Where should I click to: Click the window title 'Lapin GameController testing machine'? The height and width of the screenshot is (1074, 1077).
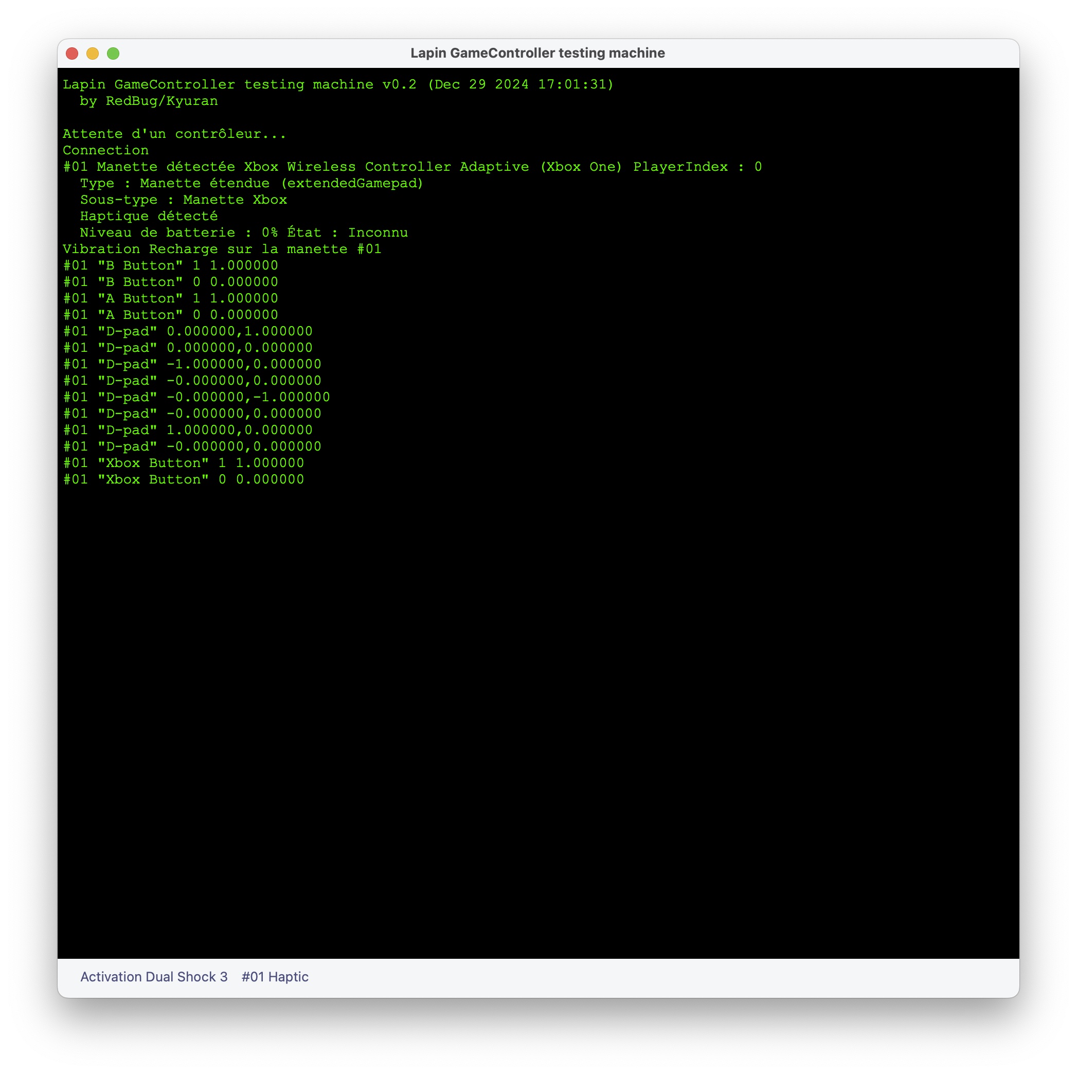pyautogui.click(x=537, y=53)
